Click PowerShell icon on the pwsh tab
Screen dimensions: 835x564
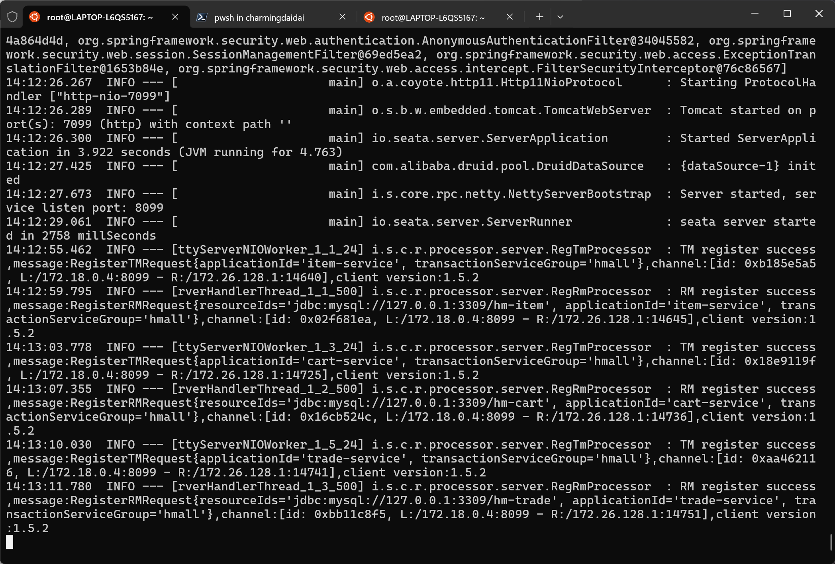click(x=202, y=17)
